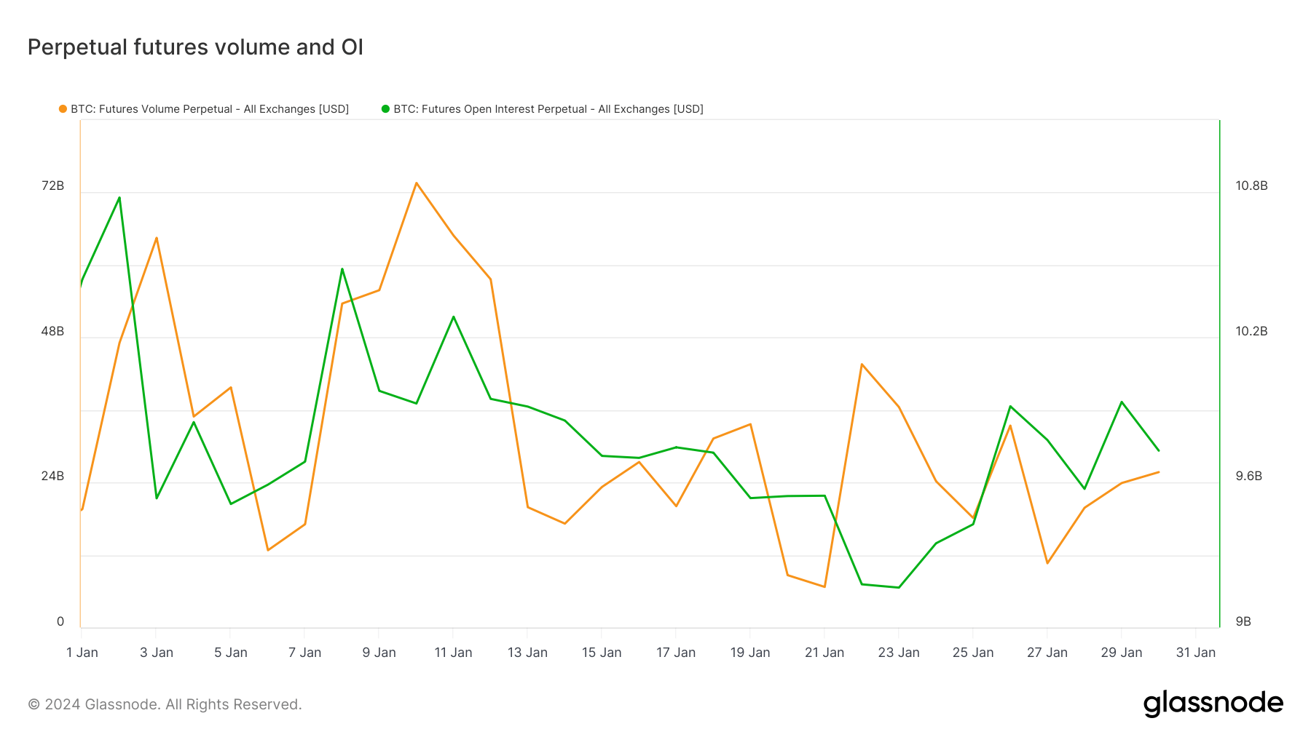Toggle the BTC Futures Volume Perpetual legend label

click(x=210, y=109)
